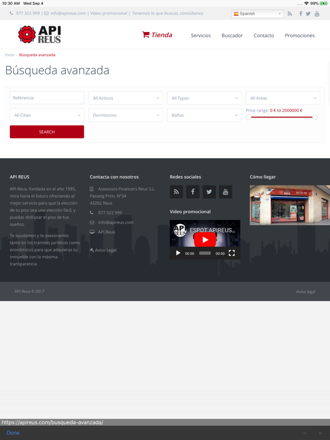Screen dimensions: 330x440
Task: Open the All Types dropdown
Action: pos(205,98)
